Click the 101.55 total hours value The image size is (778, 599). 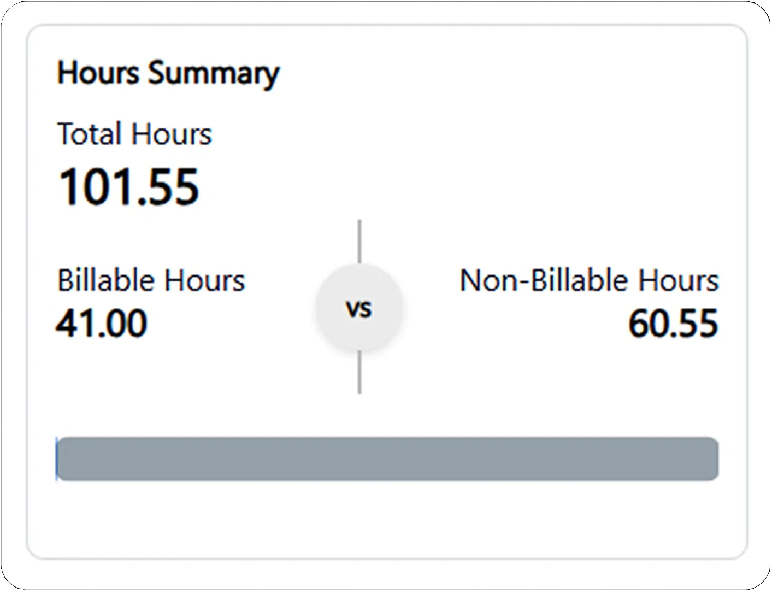point(129,187)
